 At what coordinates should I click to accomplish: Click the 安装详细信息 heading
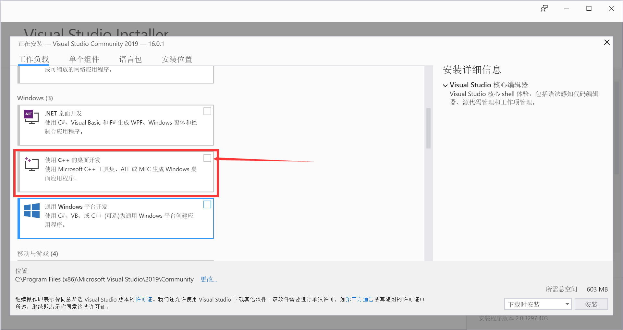coord(472,70)
